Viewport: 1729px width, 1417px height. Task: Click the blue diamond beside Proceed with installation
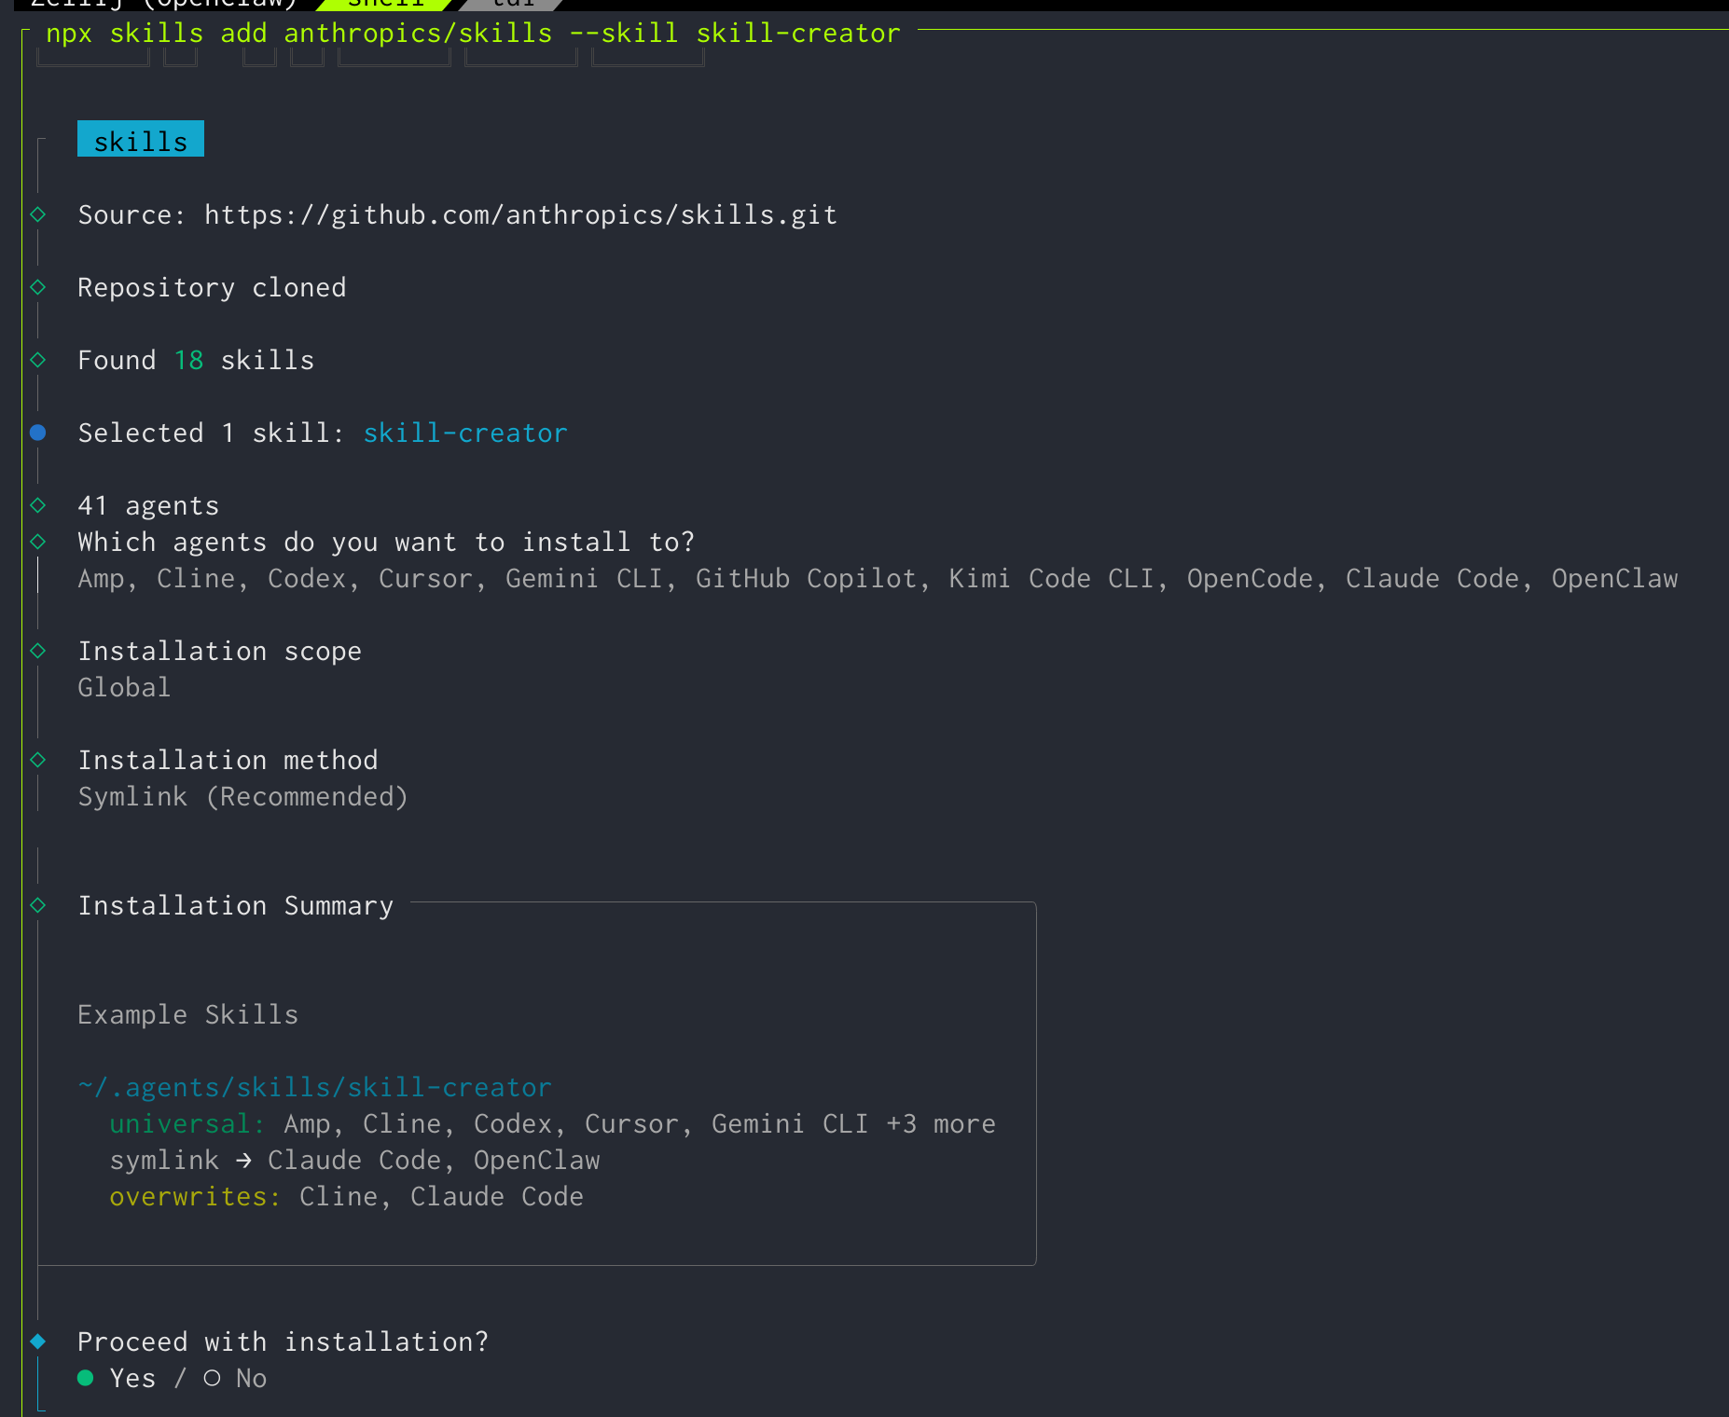pyautogui.click(x=38, y=1341)
